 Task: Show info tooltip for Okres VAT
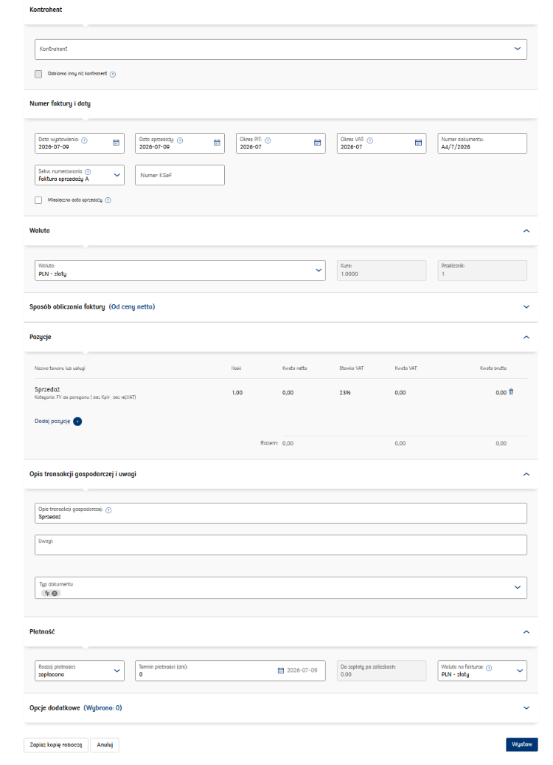point(370,140)
